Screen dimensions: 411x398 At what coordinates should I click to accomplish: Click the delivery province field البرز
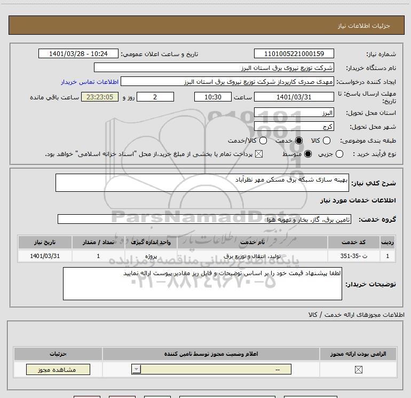(294, 113)
